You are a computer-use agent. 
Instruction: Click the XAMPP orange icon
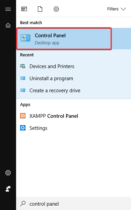[x=23, y=116]
